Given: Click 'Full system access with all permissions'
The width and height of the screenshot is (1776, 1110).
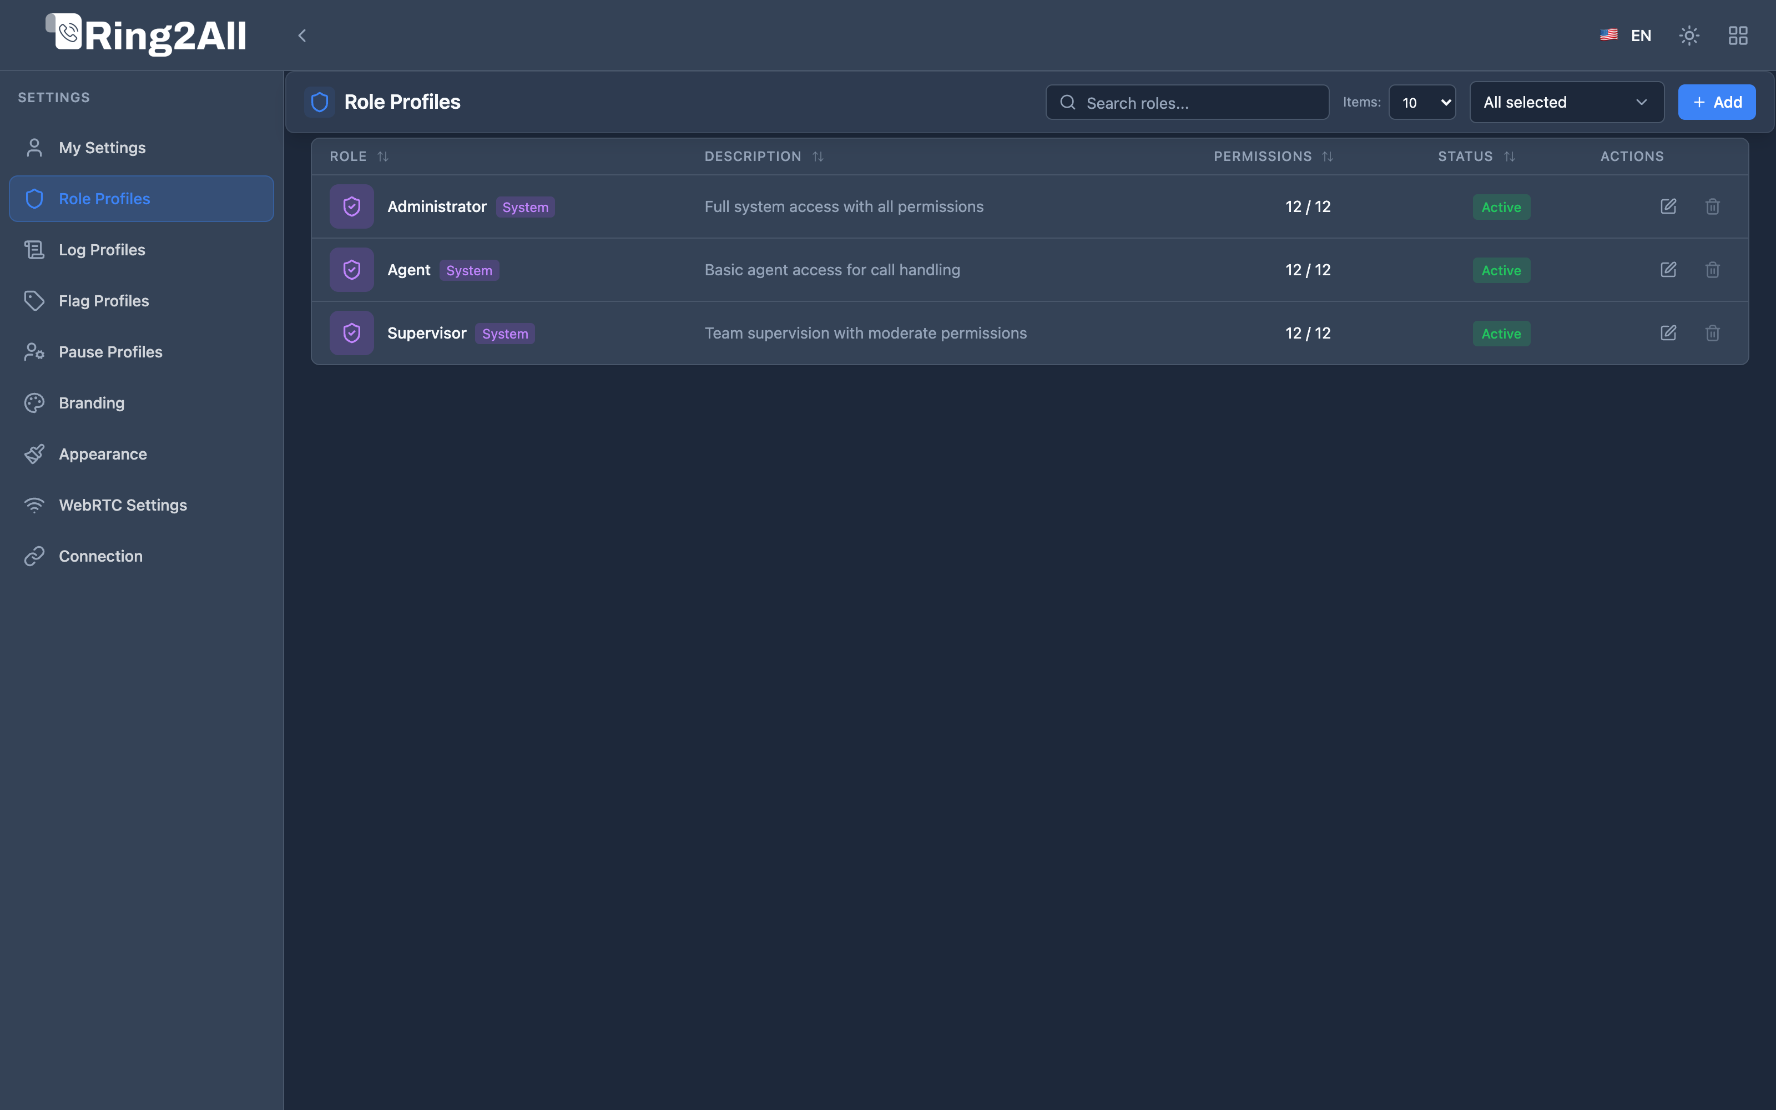Looking at the screenshot, I should click(x=844, y=206).
